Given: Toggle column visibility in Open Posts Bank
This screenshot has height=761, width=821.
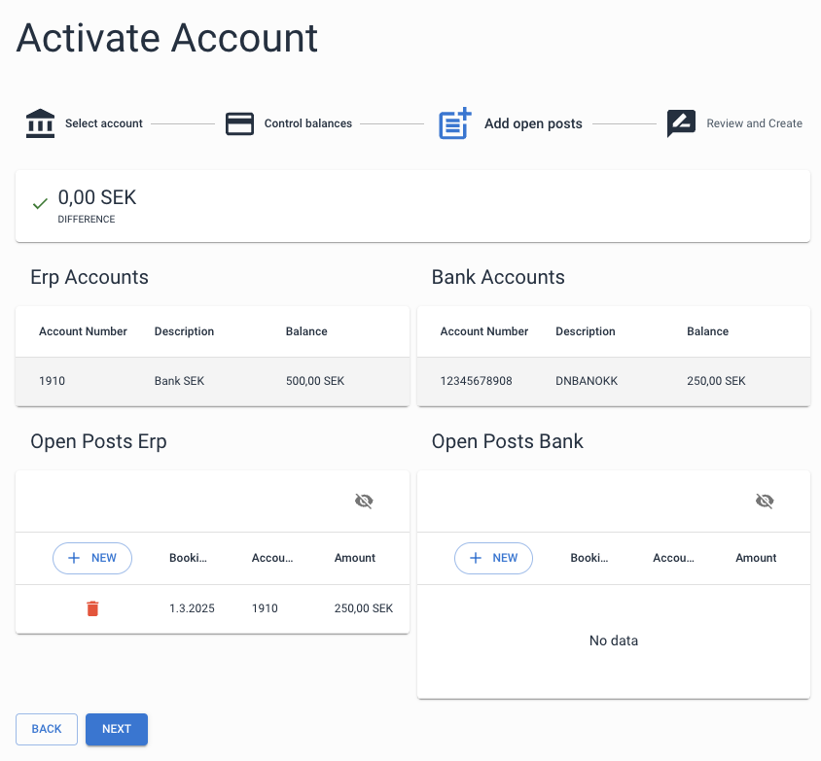Looking at the screenshot, I should 765,502.
